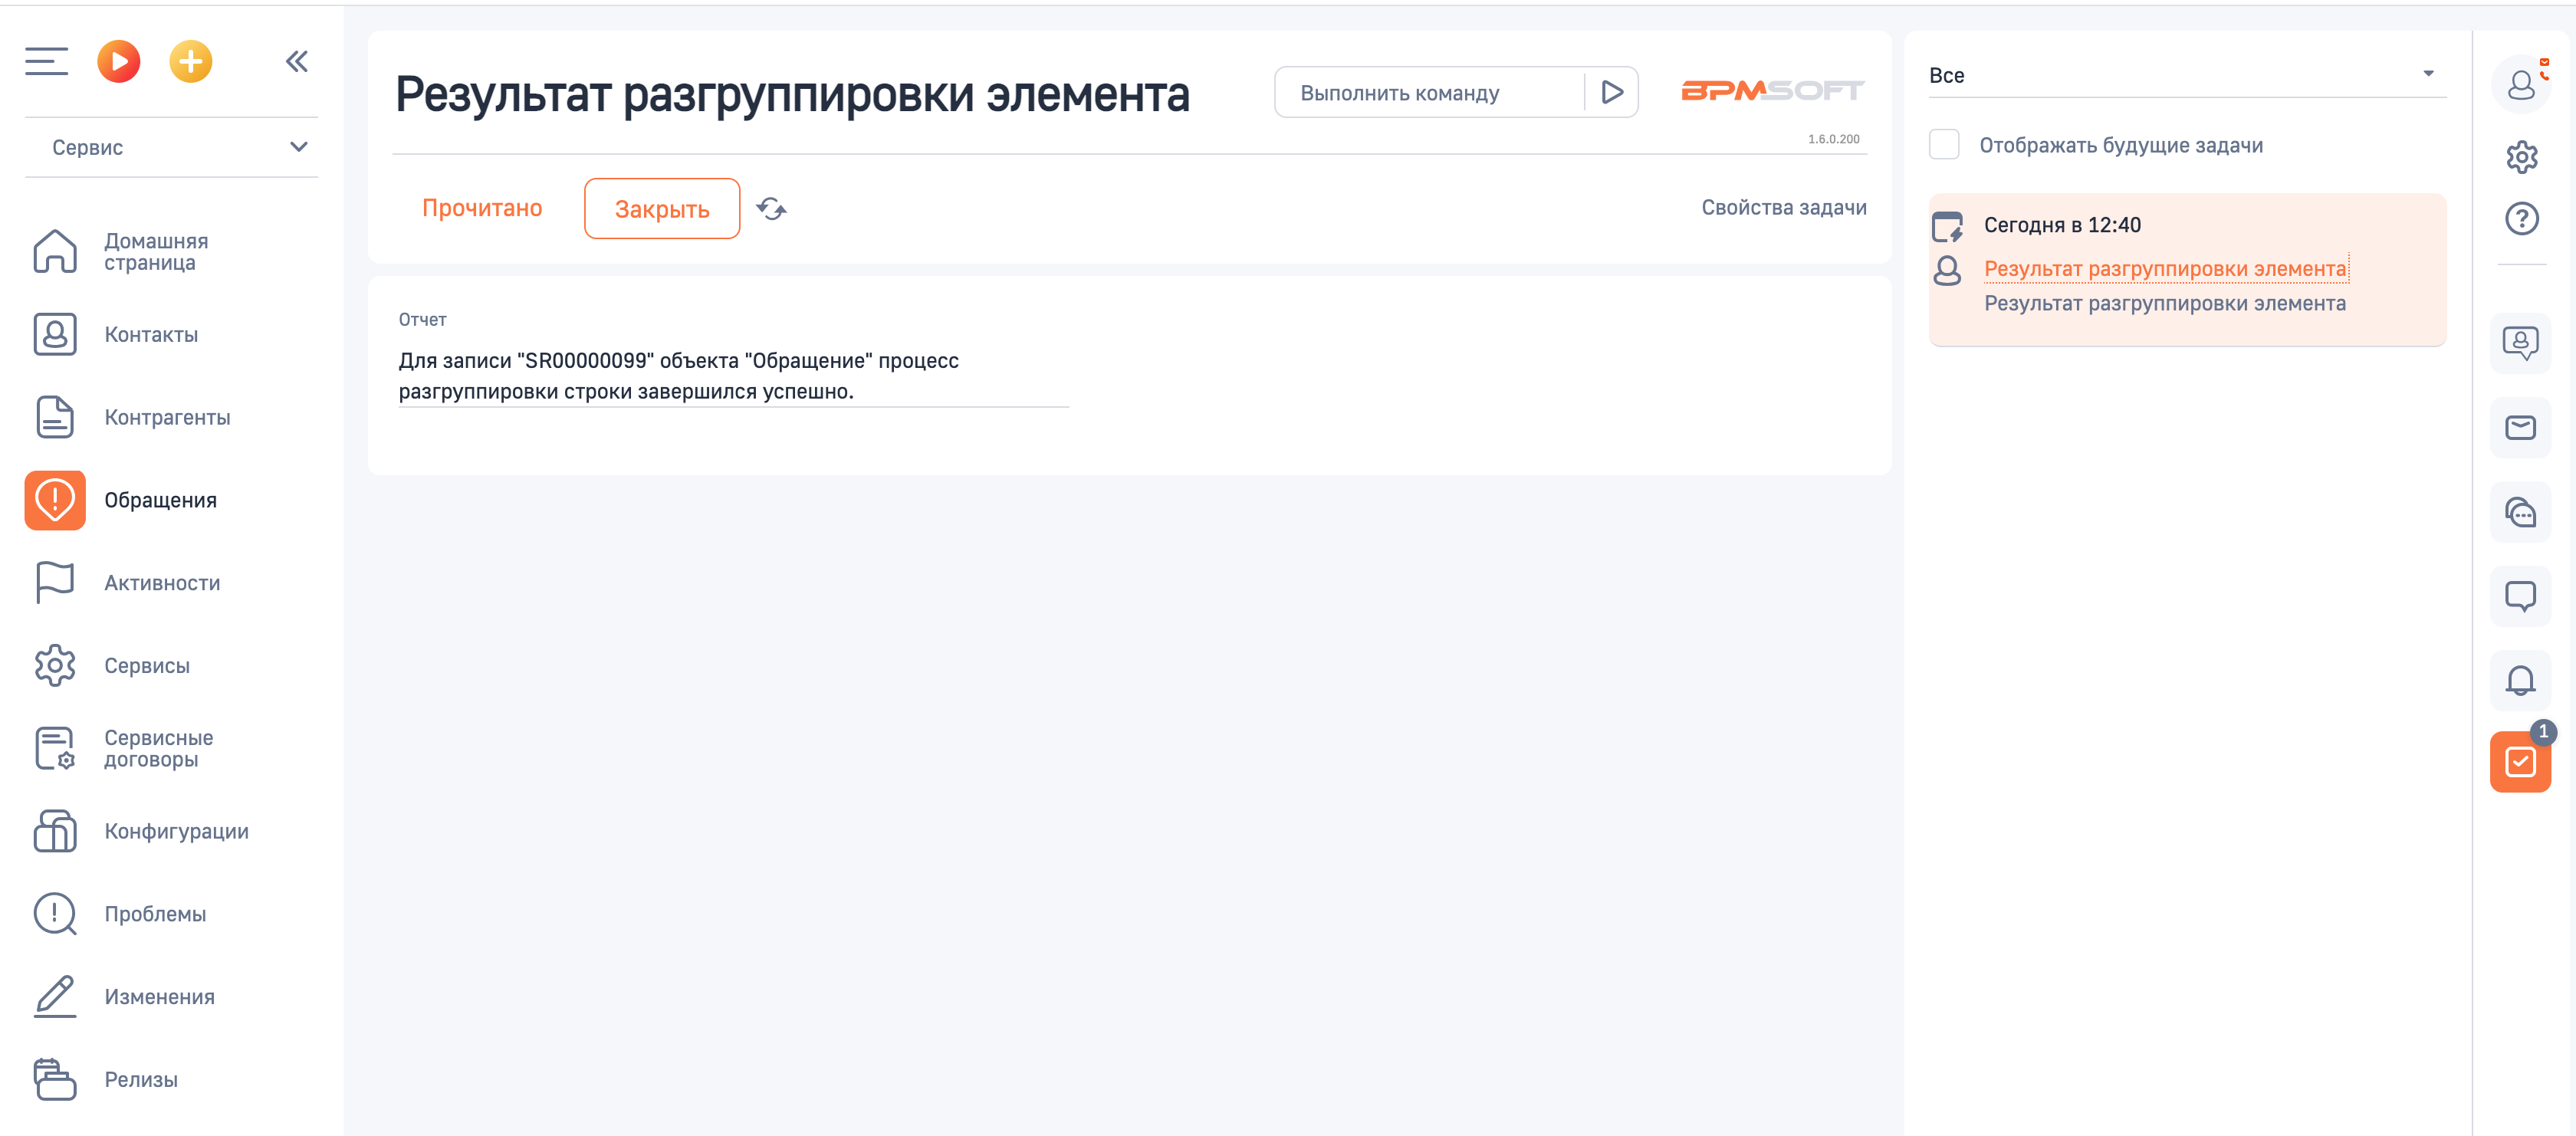
Task: Open the feed speech bubble panel icon
Action: (x=2520, y=597)
